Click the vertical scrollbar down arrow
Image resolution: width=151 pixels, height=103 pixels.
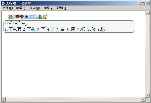click(147, 95)
